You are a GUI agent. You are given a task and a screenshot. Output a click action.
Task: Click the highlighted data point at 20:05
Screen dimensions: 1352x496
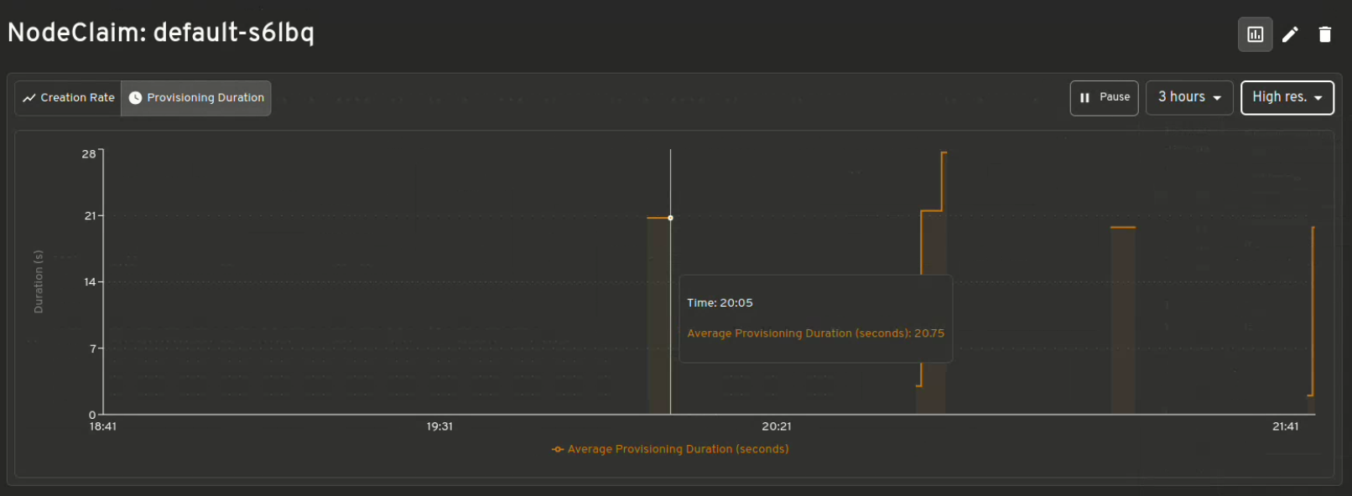(670, 218)
